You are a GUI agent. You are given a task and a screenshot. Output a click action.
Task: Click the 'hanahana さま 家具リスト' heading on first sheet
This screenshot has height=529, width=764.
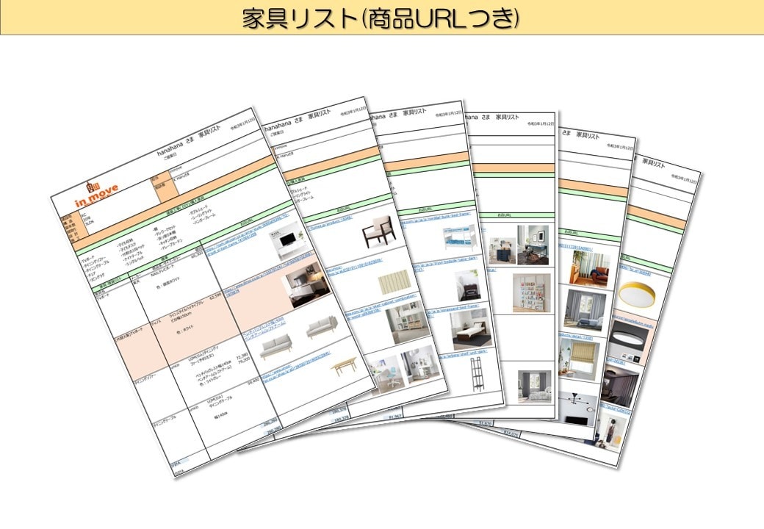189,140
